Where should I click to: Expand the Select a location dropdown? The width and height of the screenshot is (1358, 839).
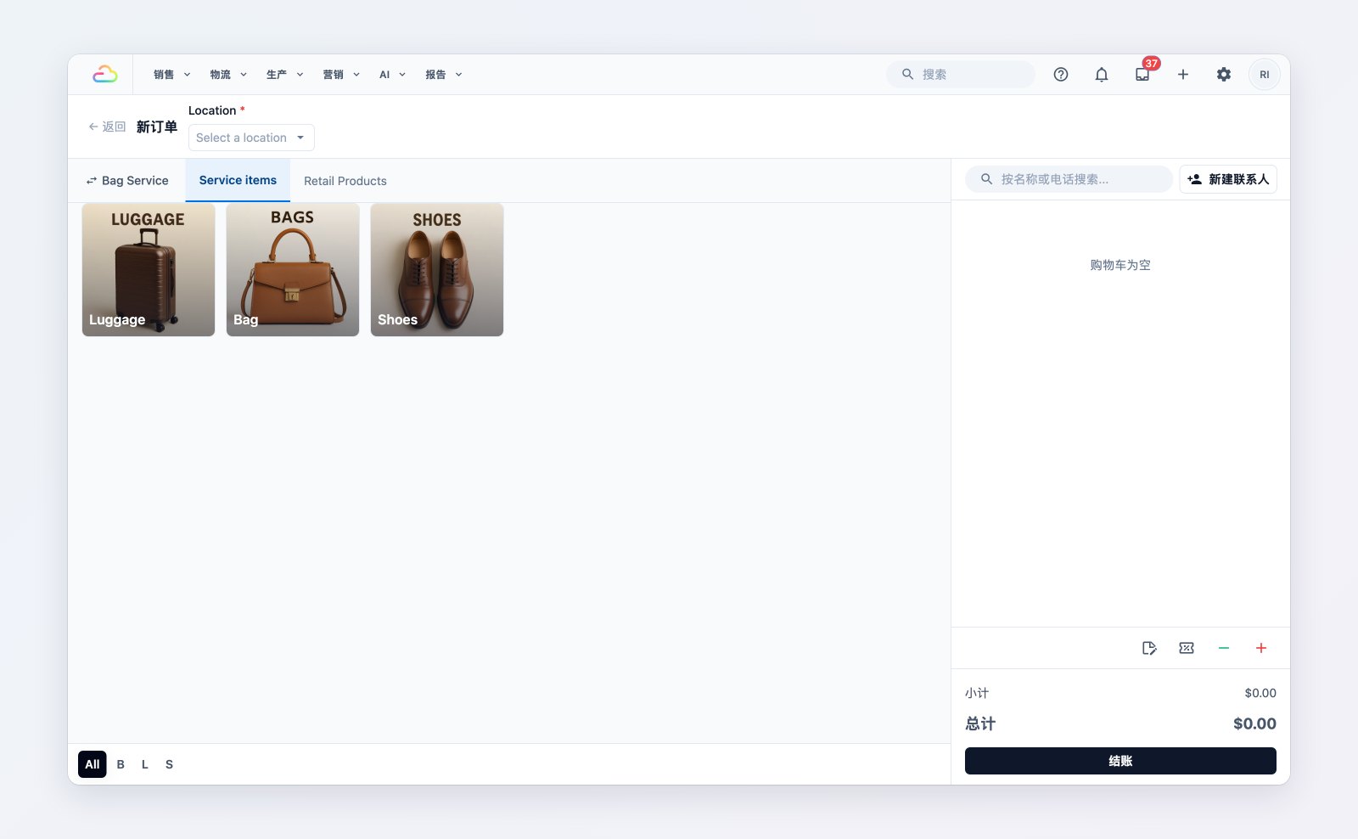pyautogui.click(x=251, y=138)
